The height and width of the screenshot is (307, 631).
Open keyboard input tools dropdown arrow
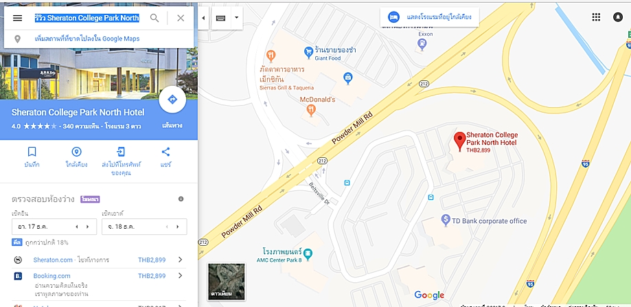point(237,18)
